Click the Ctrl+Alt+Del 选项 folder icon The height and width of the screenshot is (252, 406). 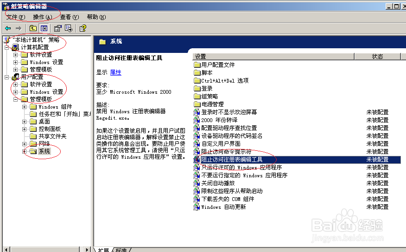coord(197,80)
